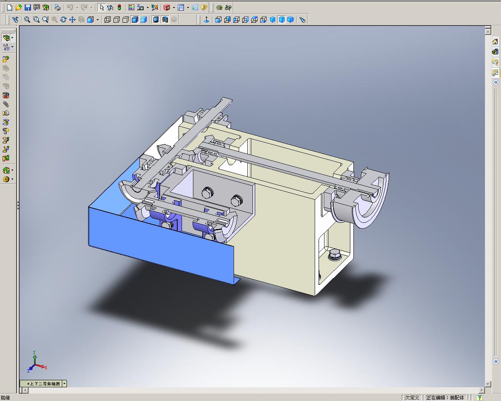This screenshot has width=501, height=401.
Task: Click the status bar help icon
Action: [479, 398]
